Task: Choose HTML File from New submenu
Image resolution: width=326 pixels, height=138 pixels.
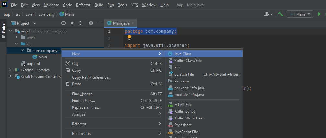Action: pyautogui.click(x=203, y=105)
